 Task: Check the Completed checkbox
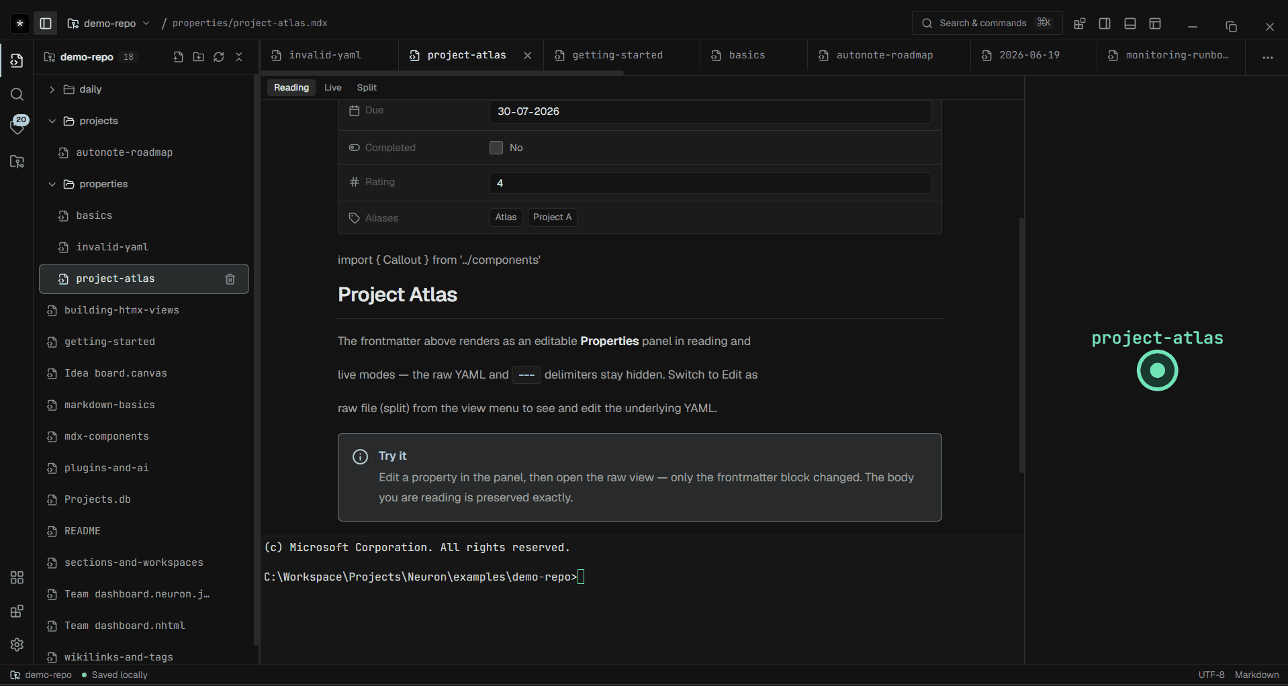496,148
